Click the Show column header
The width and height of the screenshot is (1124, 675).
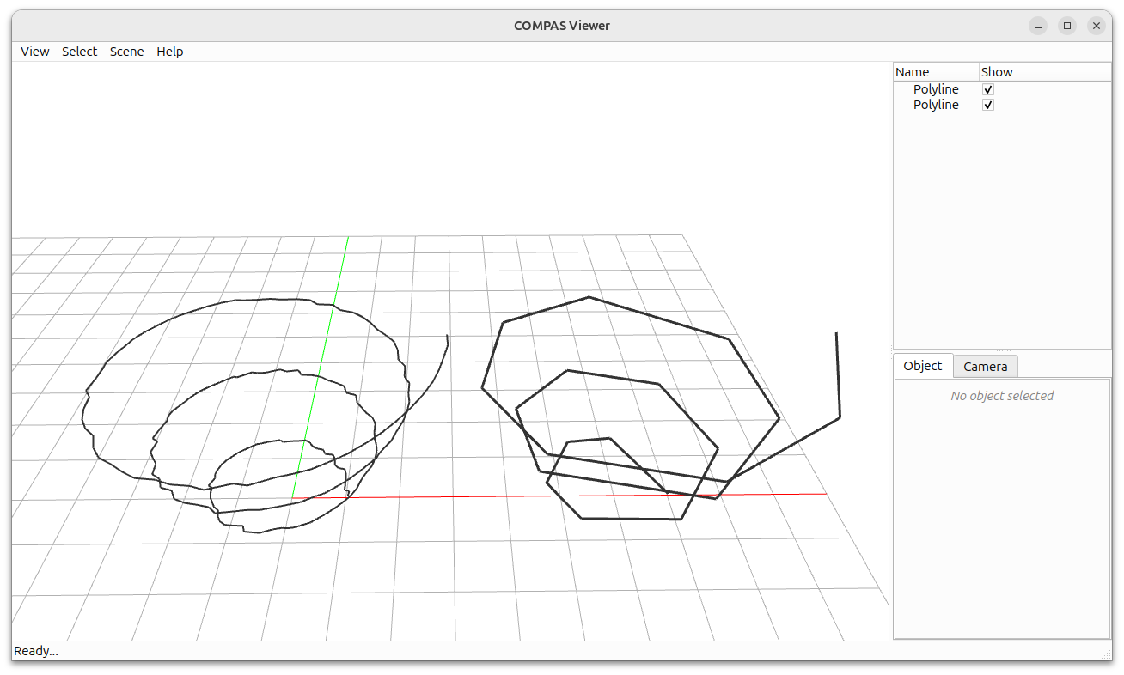[x=997, y=71]
